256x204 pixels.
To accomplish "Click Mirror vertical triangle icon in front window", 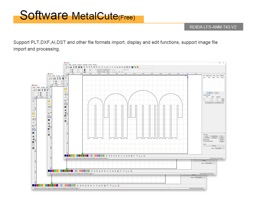I will 66,113.
